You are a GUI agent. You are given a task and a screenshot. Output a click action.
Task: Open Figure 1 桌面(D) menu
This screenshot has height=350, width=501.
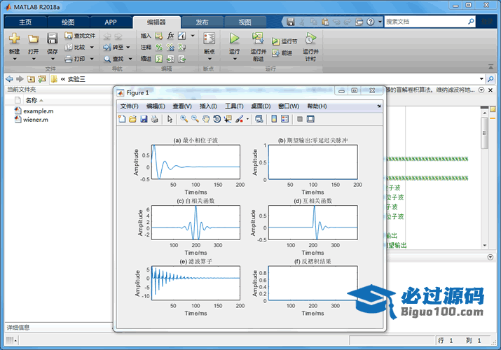tap(261, 106)
